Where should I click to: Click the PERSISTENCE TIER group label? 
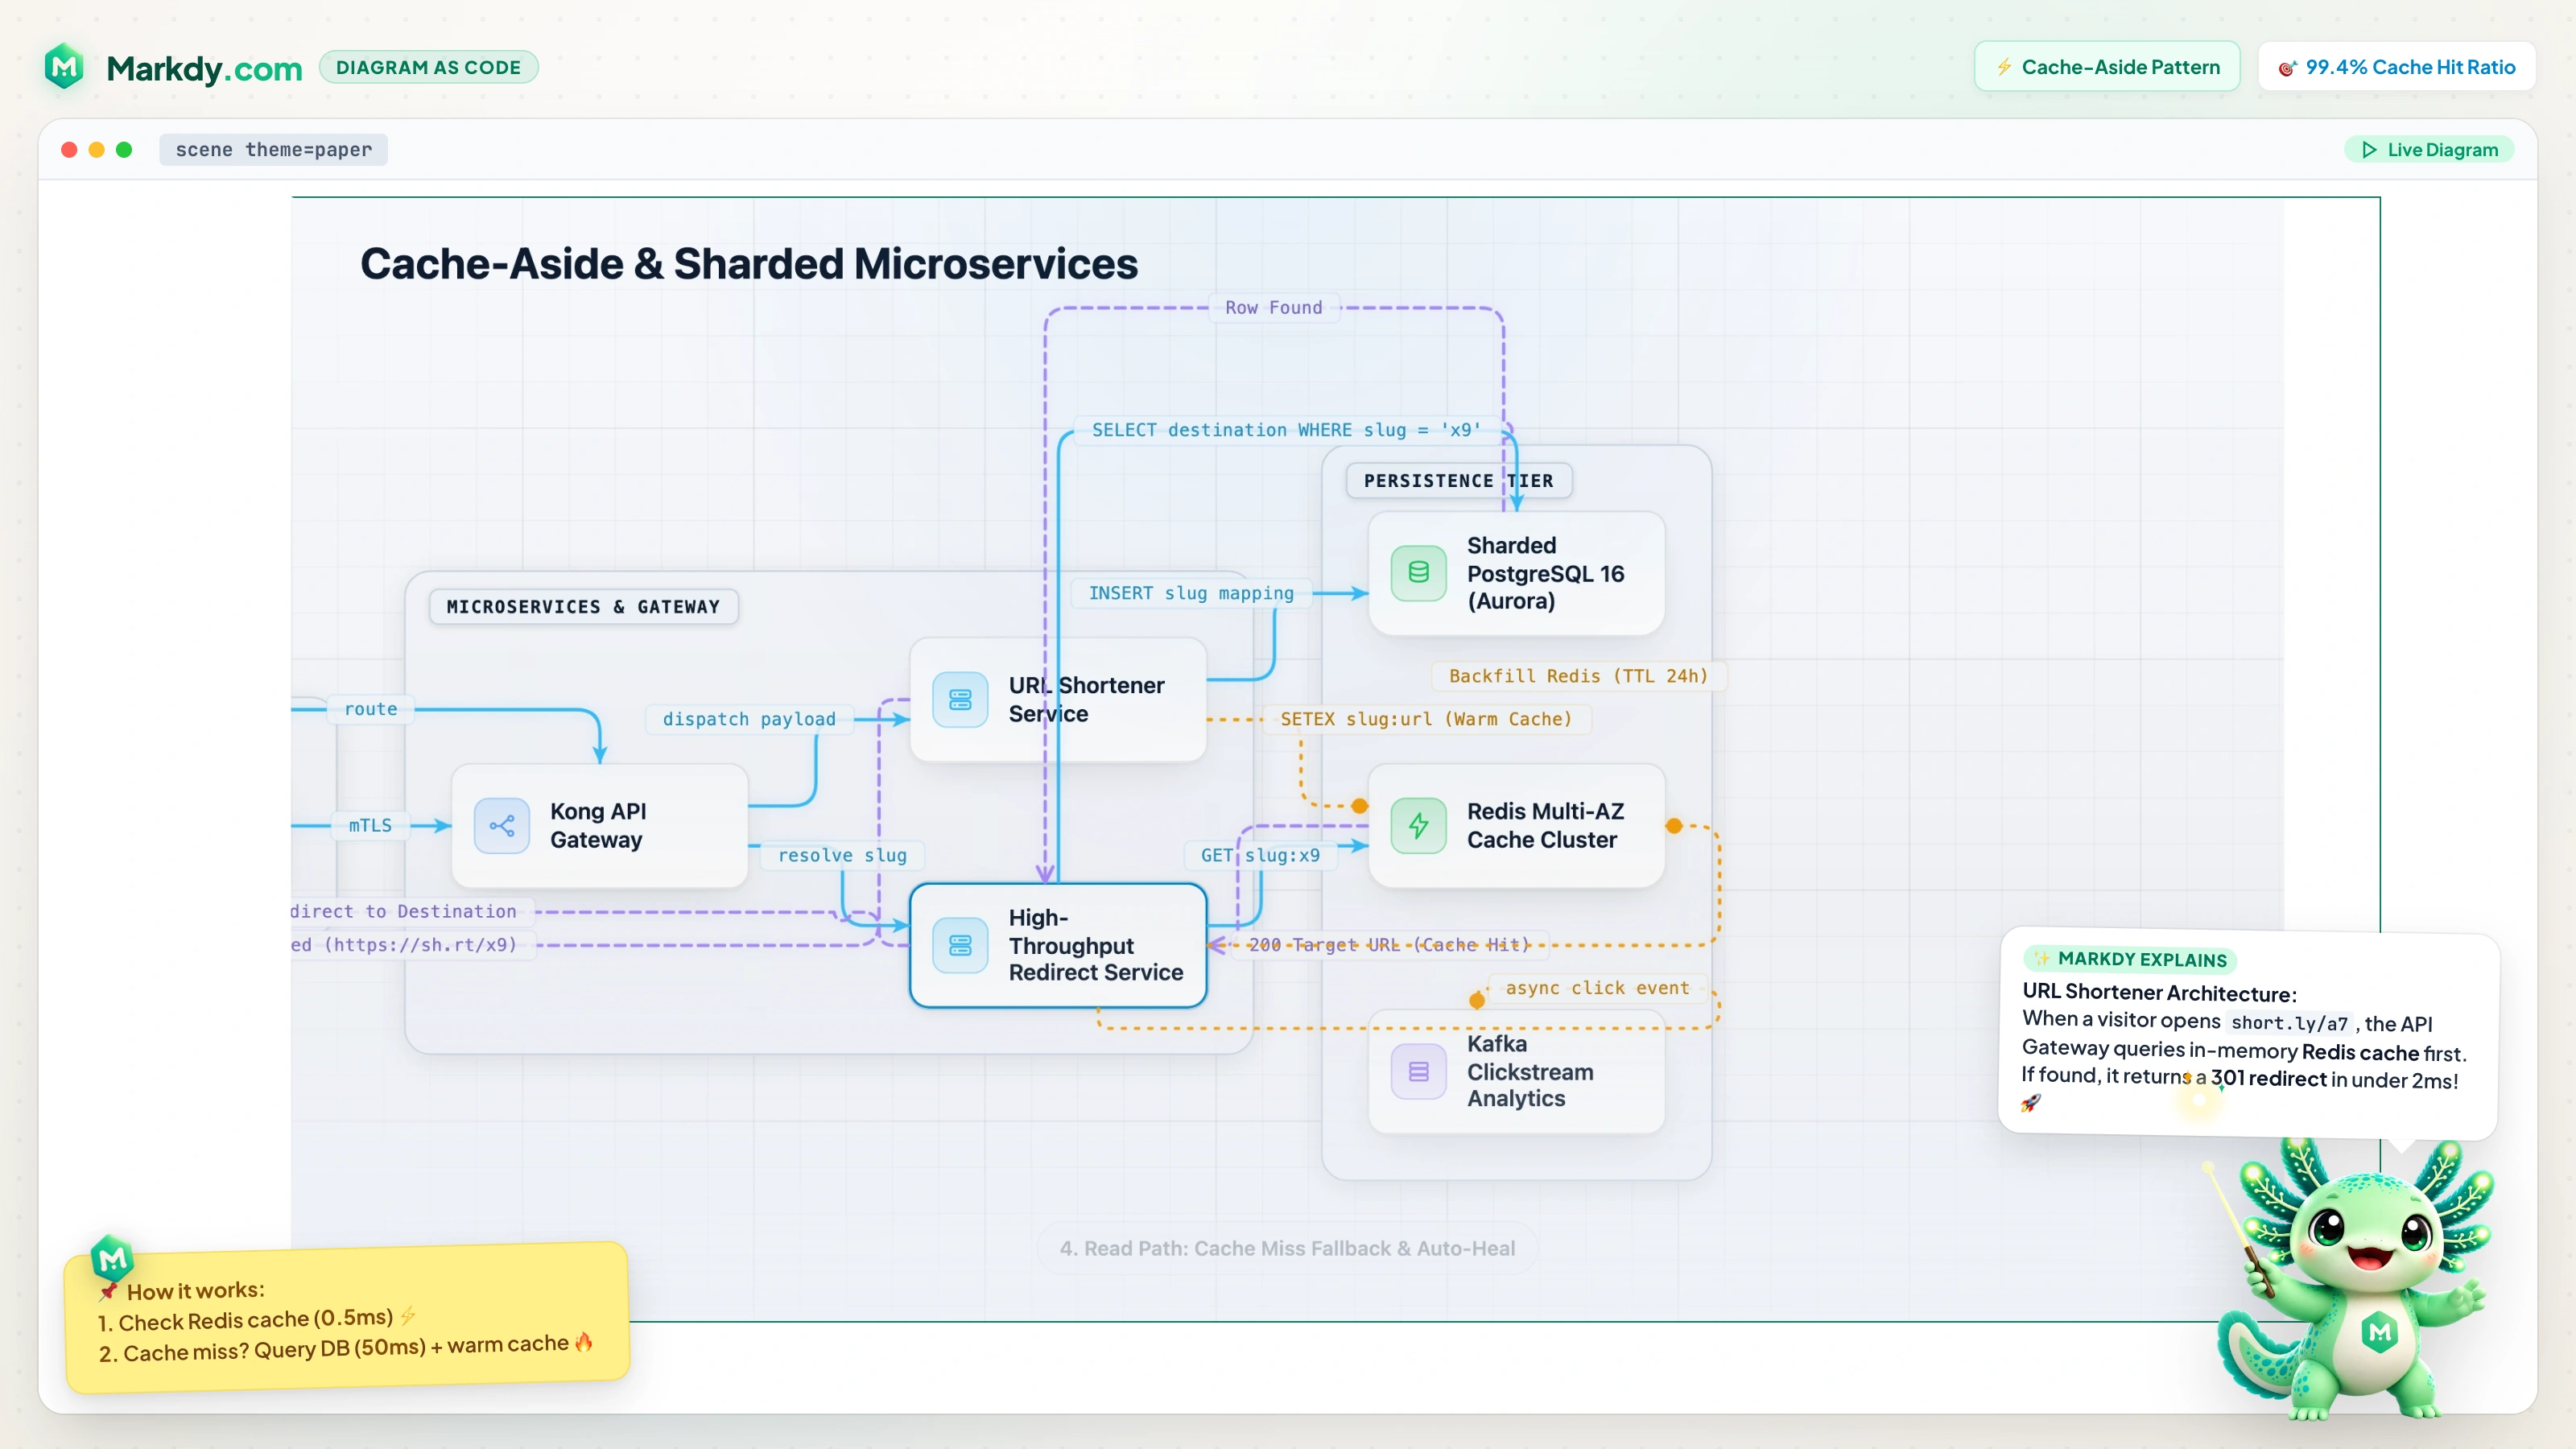(x=1459, y=481)
